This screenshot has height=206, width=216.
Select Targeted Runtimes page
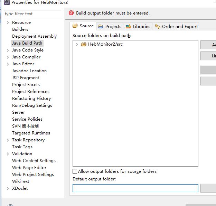[x=31, y=133]
